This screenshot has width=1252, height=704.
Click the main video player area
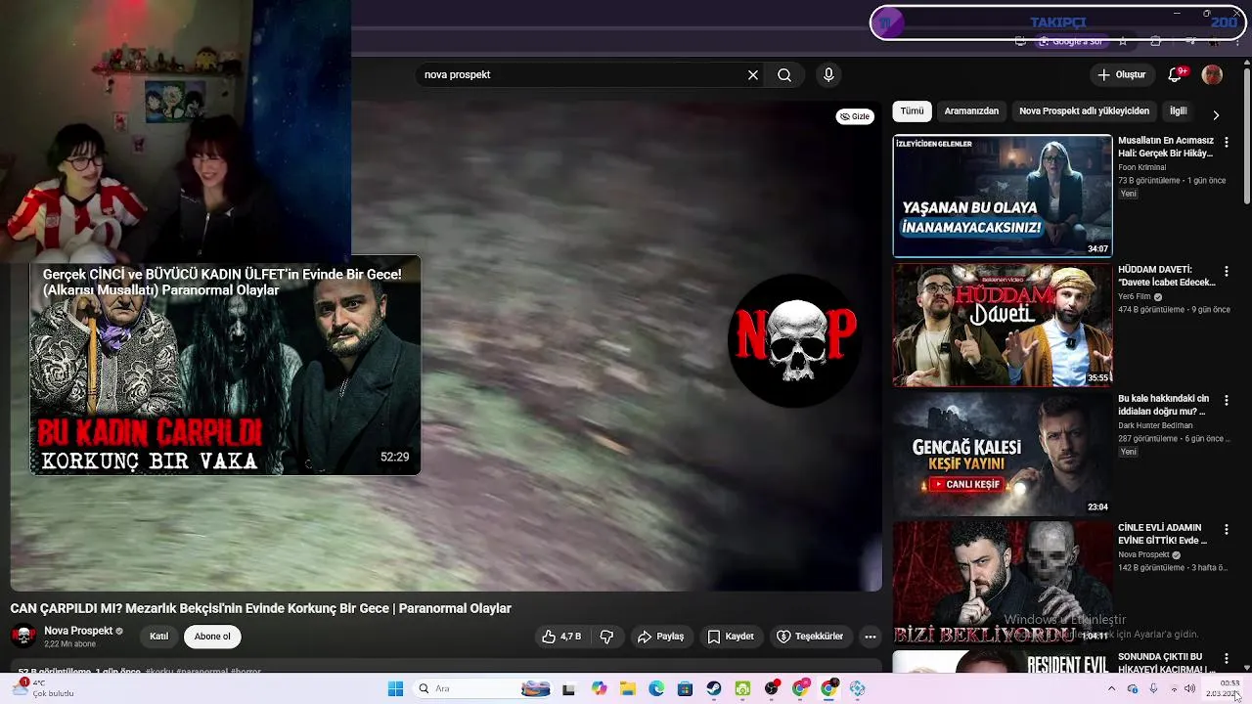[446, 345]
